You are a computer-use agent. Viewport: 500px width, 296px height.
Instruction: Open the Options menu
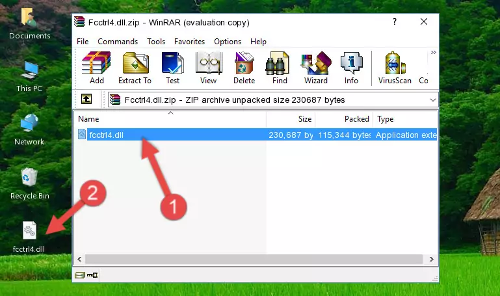click(228, 42)
